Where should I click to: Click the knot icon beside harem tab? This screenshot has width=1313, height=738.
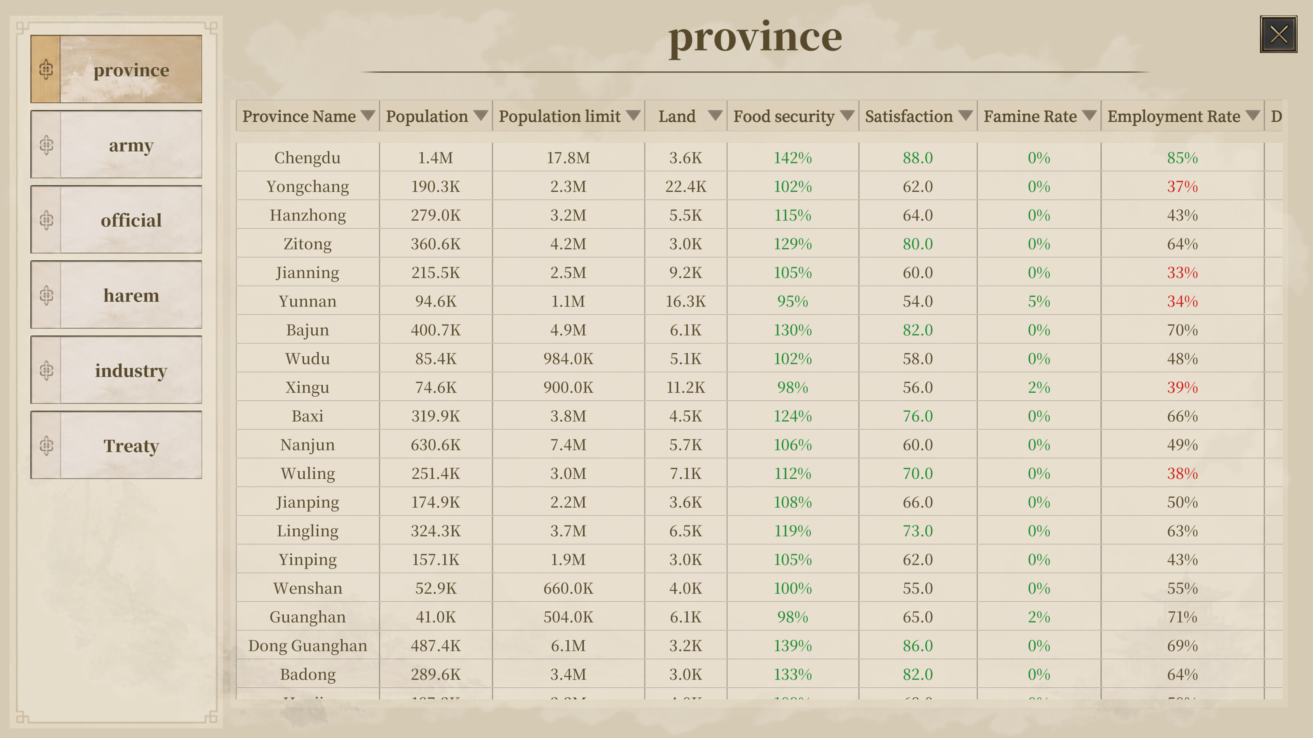[x=46, y=295]
